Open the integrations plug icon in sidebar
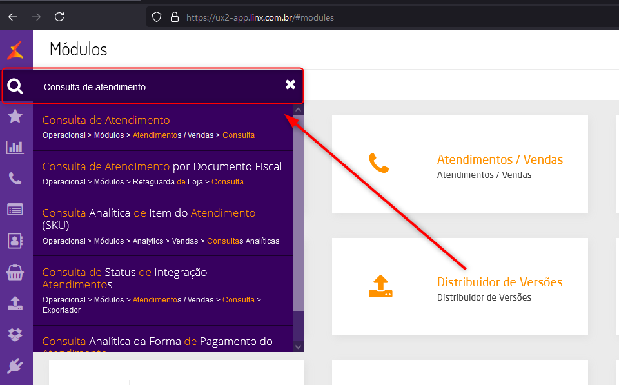The width and height of the screenshot is (619, 385). pos(15,366)
